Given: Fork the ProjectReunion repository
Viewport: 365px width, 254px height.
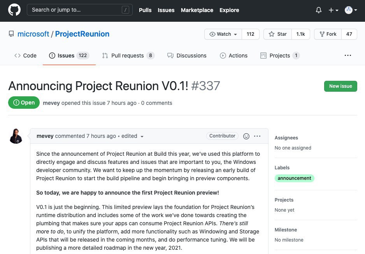Looking at the screenshot, I should click(x=328, y=34).
